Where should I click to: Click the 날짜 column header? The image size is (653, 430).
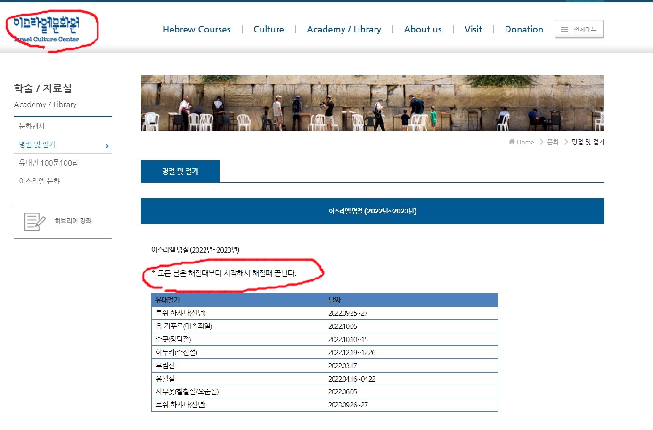point(335,300)
